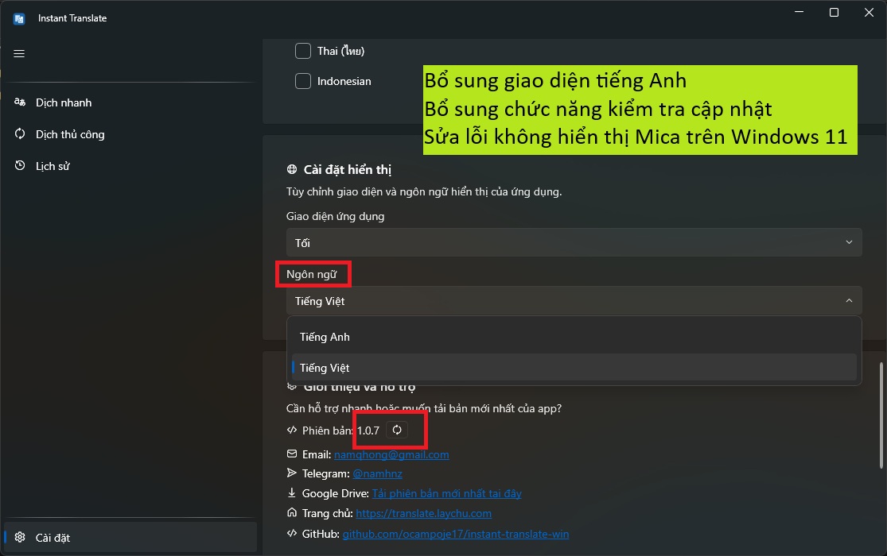Open the Dịch nhanh page

click(130, 102)
